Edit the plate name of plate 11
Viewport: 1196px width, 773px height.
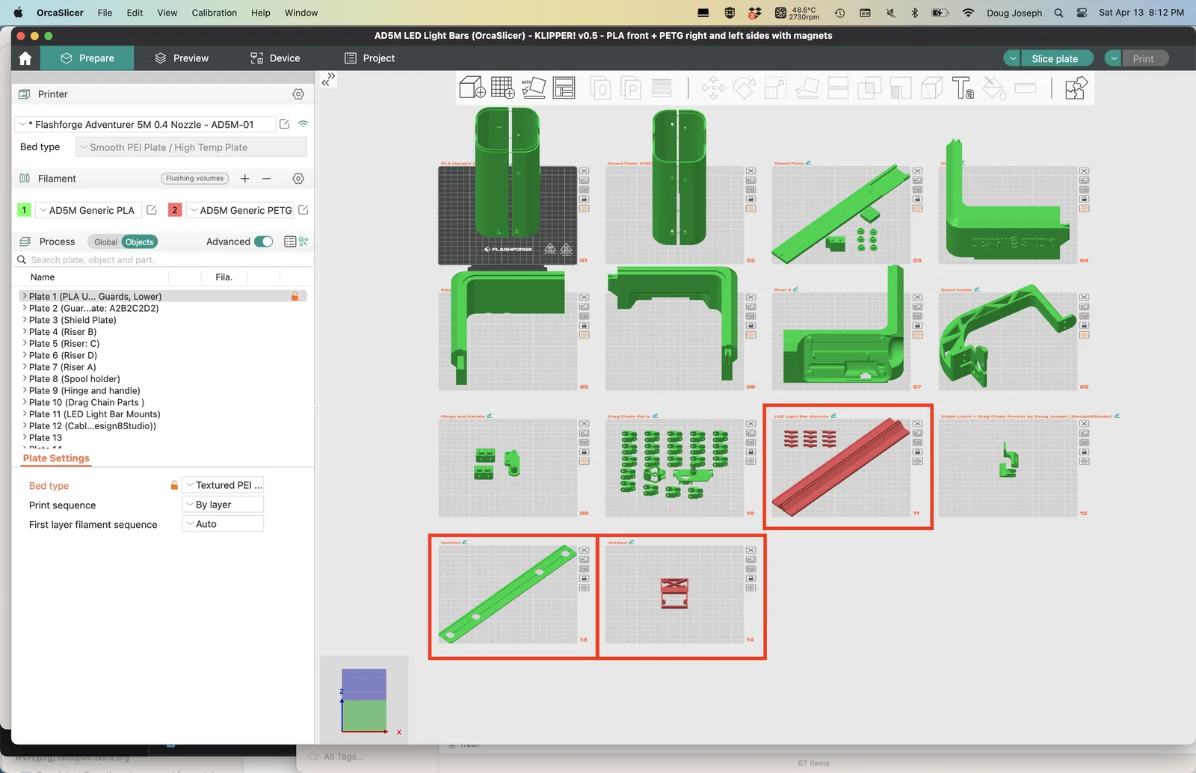coord(833,416)
